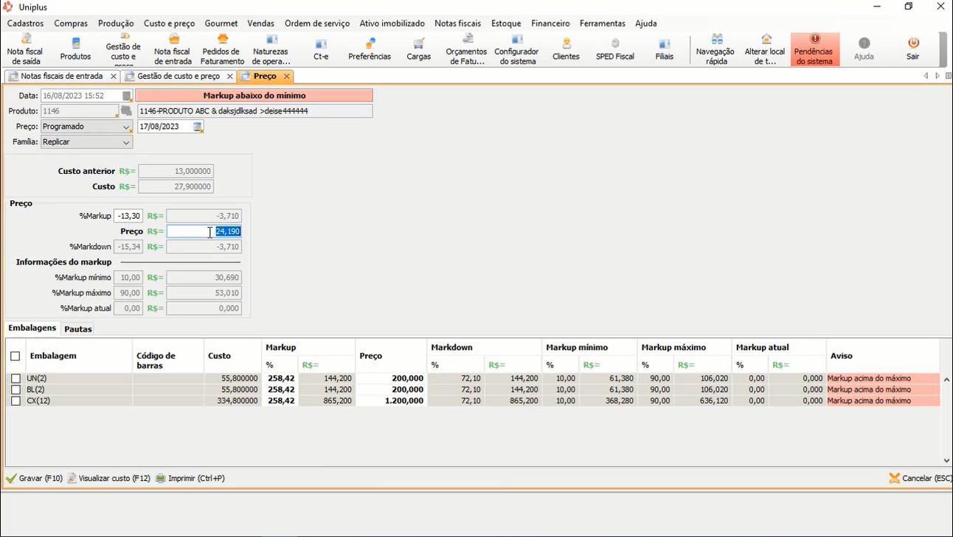This screenshot has width=953, height=537.
Task: Click Cancelar (ESC) button
Action: pyautogui.click(x=921, y=478)
